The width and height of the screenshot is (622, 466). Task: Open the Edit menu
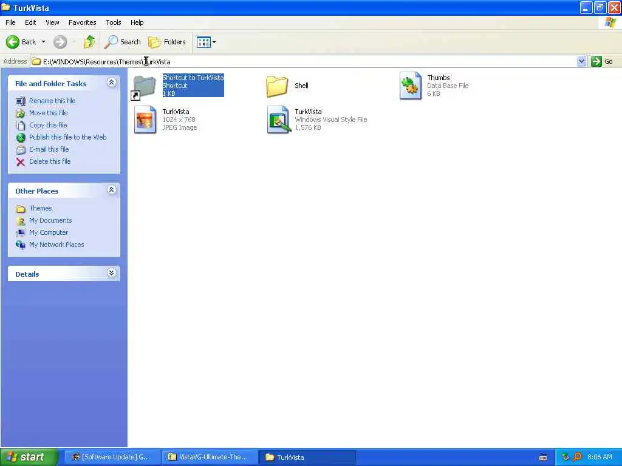[x=30, y=22]
